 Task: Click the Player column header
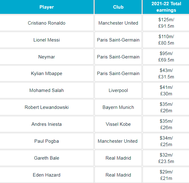pos(46,7)
